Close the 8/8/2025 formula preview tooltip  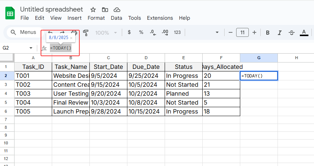pyautogui.click(x=71, y=38)
